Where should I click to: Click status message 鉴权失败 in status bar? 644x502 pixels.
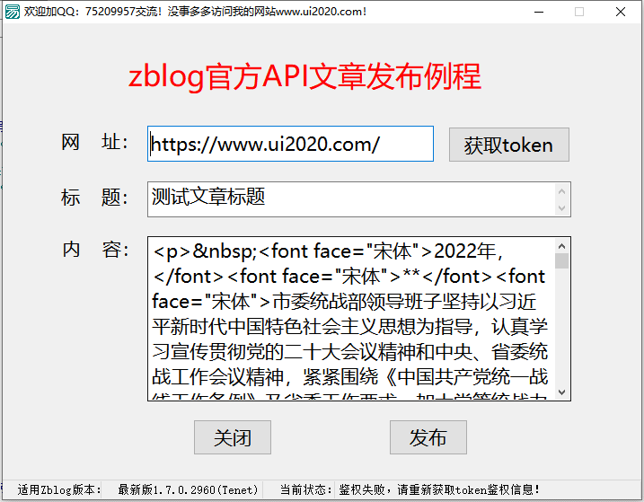click(439, 489)
